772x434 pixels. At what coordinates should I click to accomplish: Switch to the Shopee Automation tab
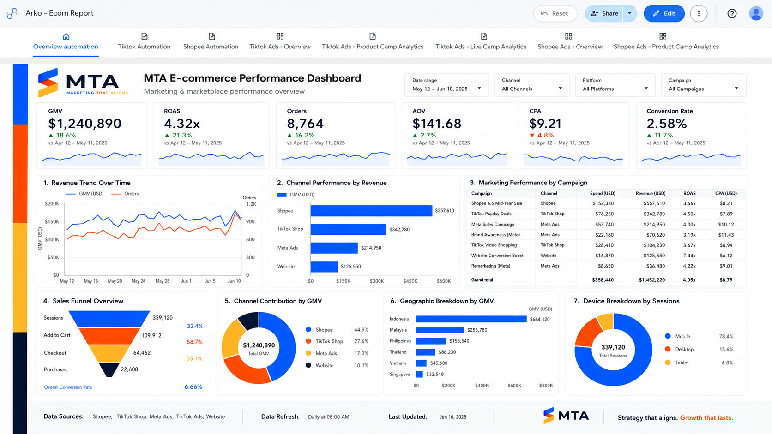pos(211,42)
